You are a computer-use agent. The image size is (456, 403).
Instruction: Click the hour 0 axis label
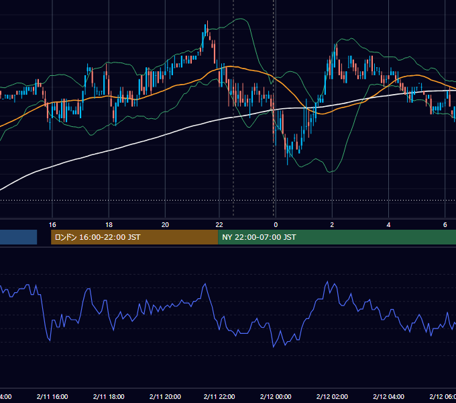276,225
